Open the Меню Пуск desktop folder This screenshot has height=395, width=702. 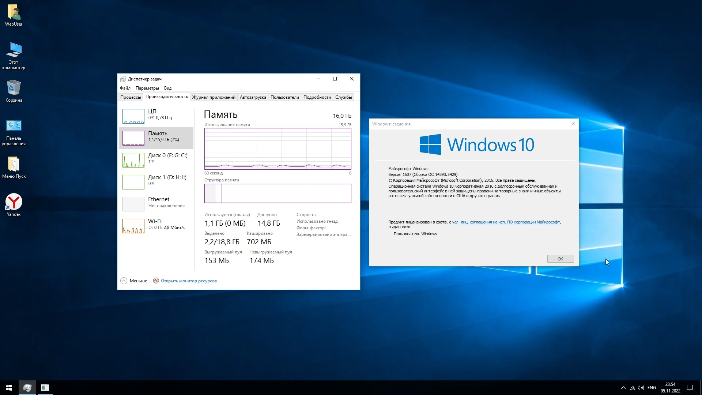[14, 167]
